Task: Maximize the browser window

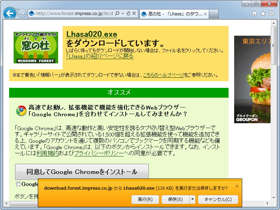Action: [256, 3]
